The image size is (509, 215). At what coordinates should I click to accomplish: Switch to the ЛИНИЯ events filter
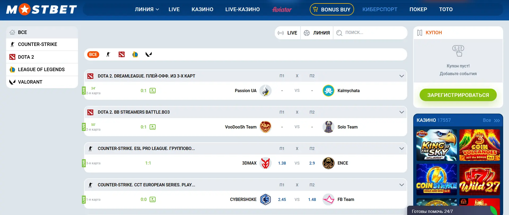click(317, 33)
